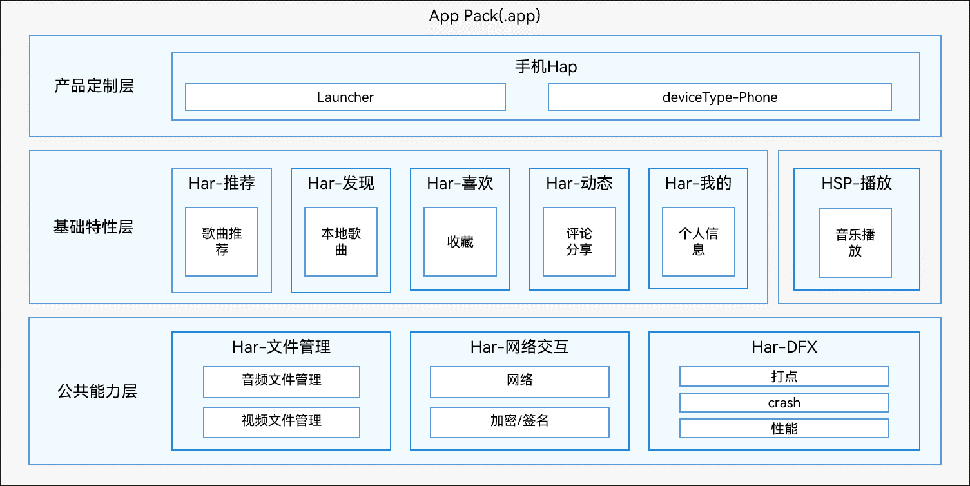Select the 加密/签名 box
The width and height of the screenshot is (970, 486).
(x=519, y=423)
